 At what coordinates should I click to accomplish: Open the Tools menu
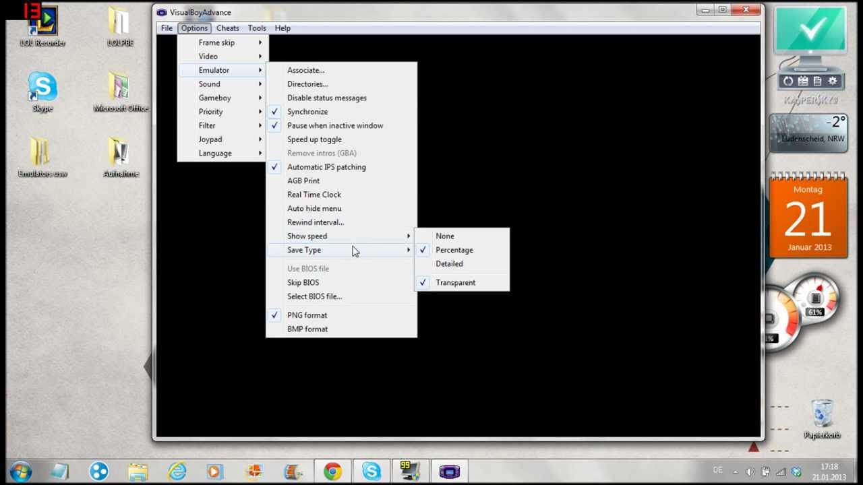257,28
